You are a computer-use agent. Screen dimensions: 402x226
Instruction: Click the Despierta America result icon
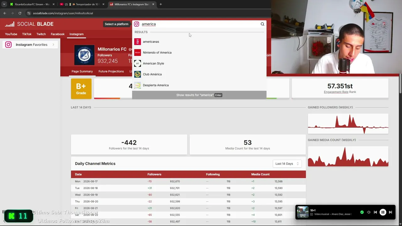[x=138, y=85]
